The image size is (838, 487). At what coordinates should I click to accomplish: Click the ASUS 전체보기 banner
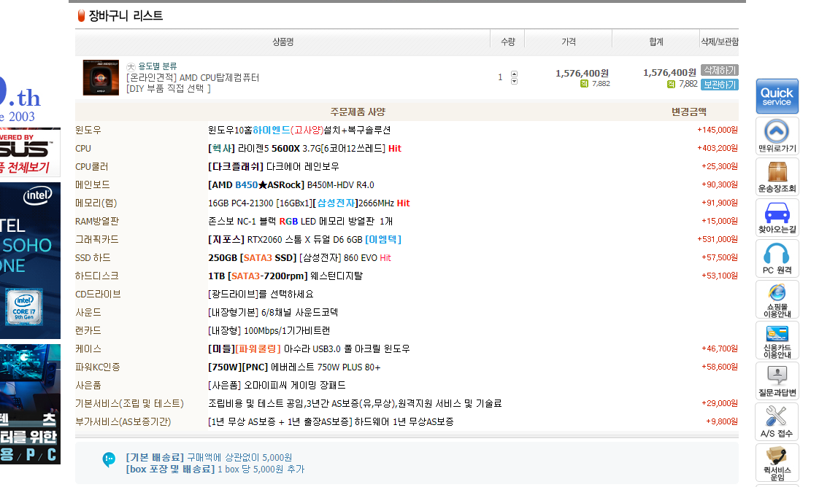tap(30, 152)
